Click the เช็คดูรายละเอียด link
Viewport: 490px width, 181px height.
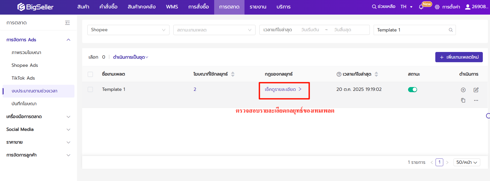[283, 89]
